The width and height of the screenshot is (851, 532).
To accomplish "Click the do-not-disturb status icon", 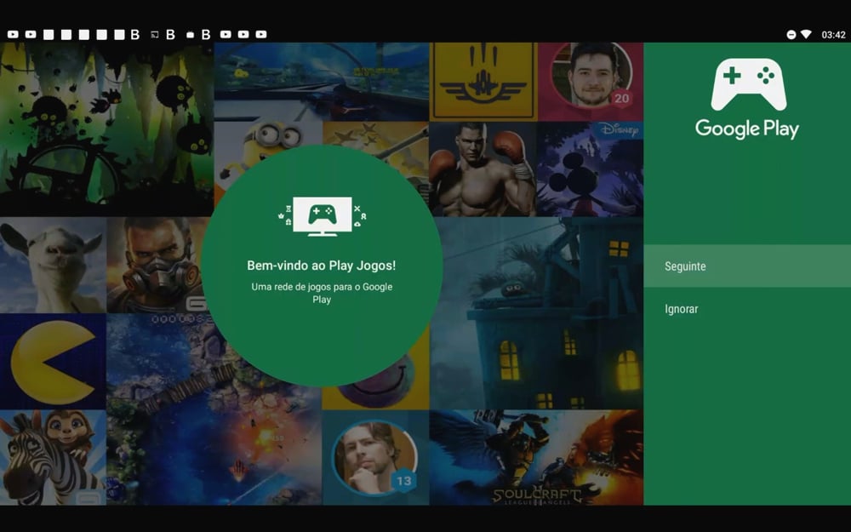I will tap(791, 35).
